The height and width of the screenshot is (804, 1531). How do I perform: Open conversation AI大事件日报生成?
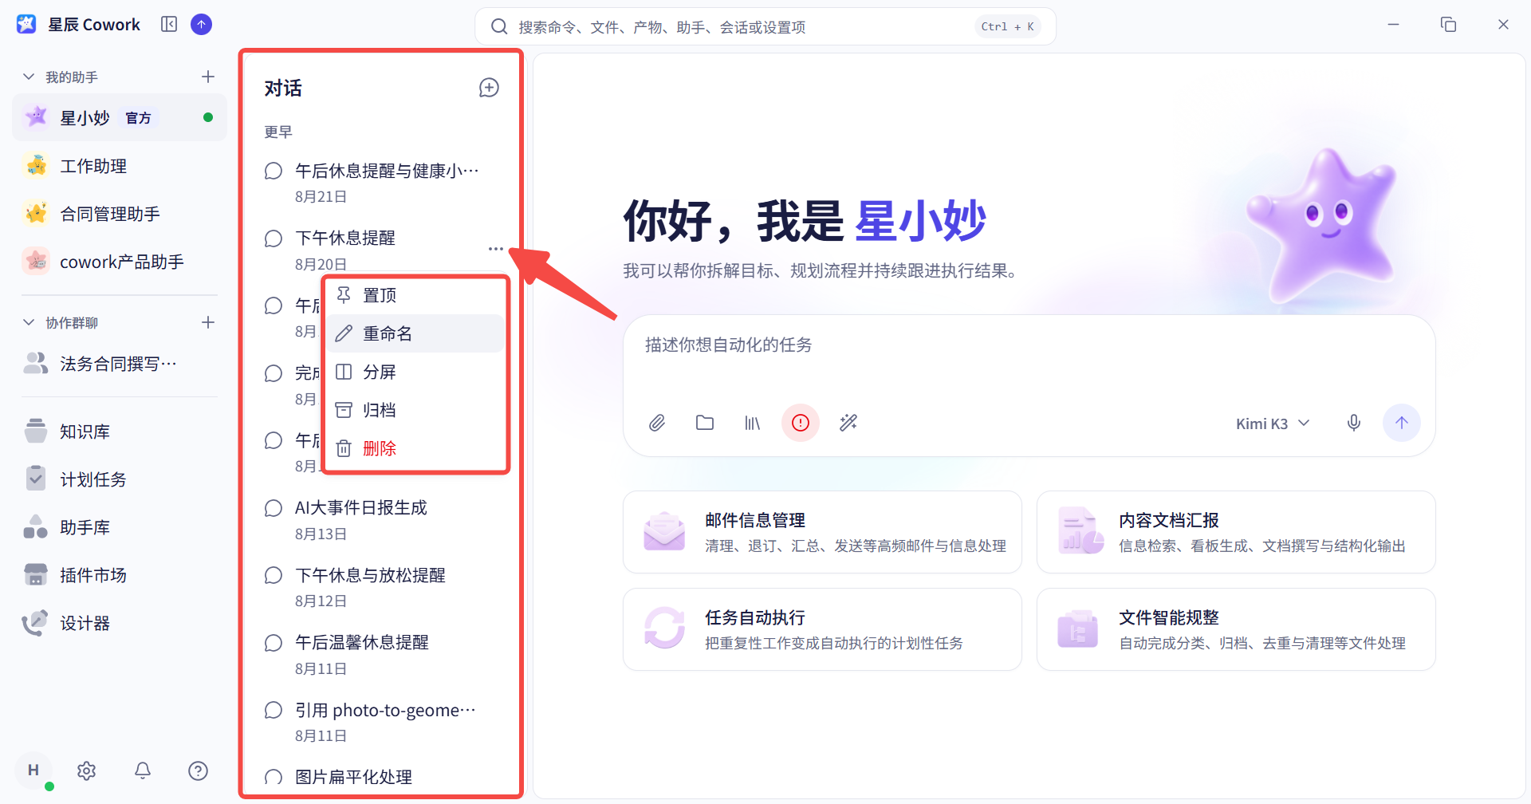[381, 520]
